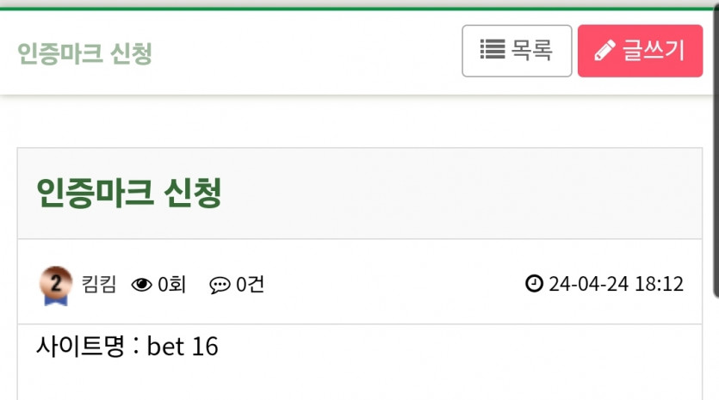Click the eye views icon
The height and width of the screenshot is (400, 719).
(141, 284)
